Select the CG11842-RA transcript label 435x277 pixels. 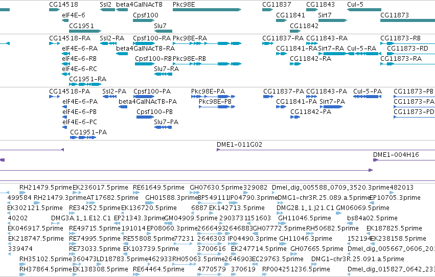[310, 59]
